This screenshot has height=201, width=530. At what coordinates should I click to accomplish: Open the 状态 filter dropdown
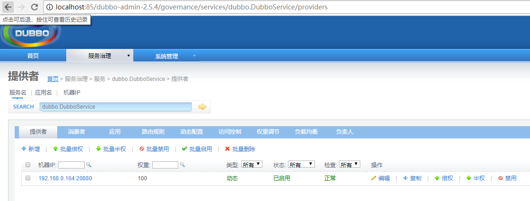point(302,164)
